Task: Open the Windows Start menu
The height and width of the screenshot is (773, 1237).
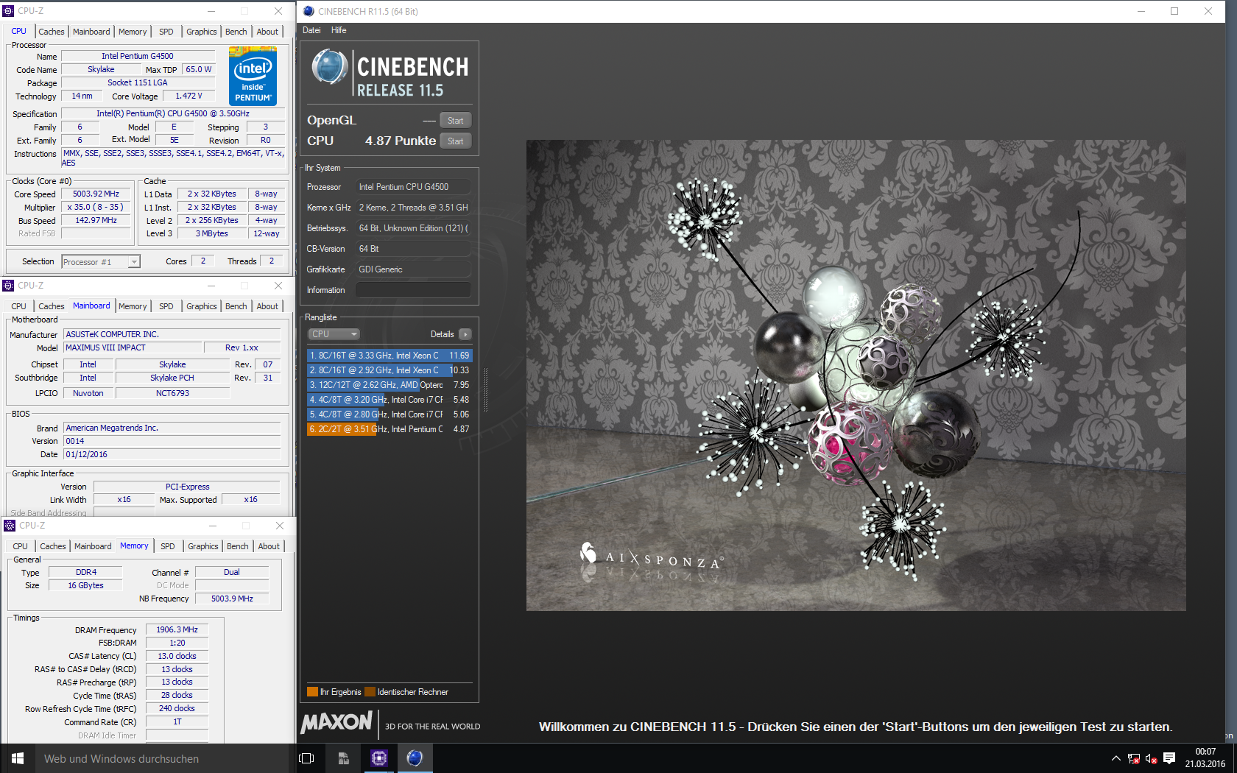Action: coord(18,758)
